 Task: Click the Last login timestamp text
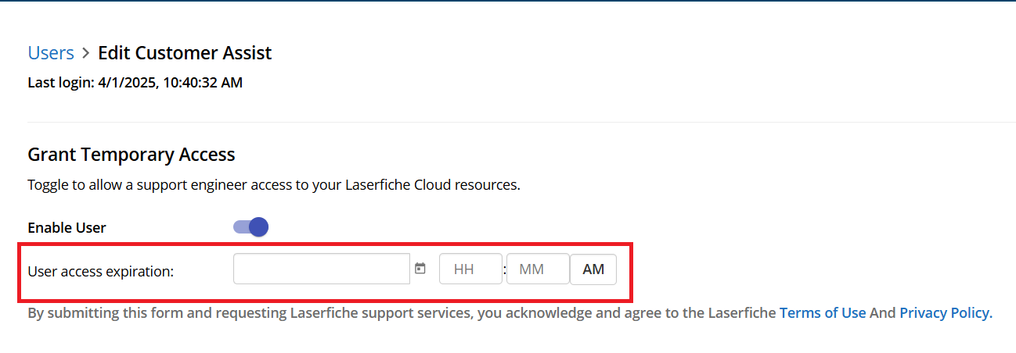click(135, 82)
